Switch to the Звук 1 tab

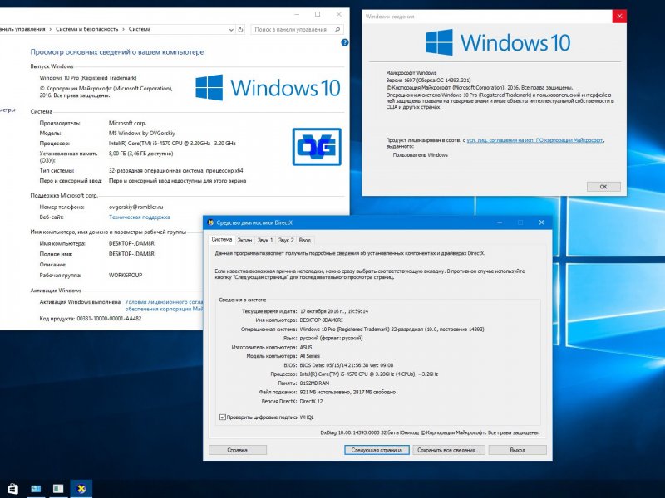point(265,240)
